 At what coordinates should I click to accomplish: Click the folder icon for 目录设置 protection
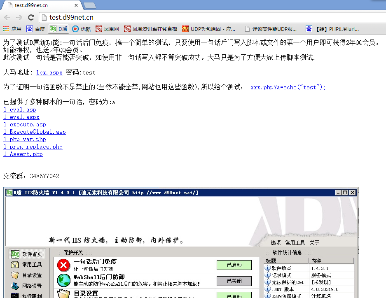tap(63, 294)
